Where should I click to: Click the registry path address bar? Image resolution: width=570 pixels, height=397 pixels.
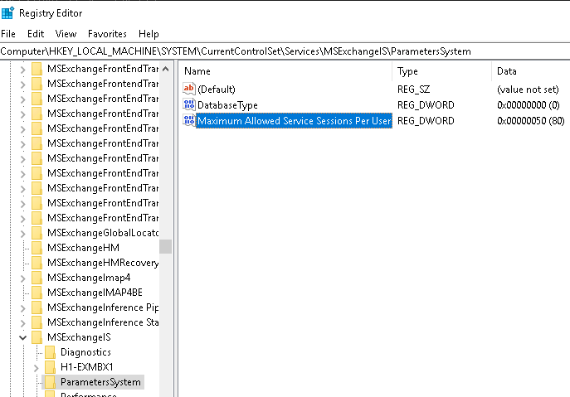(285, 51)
